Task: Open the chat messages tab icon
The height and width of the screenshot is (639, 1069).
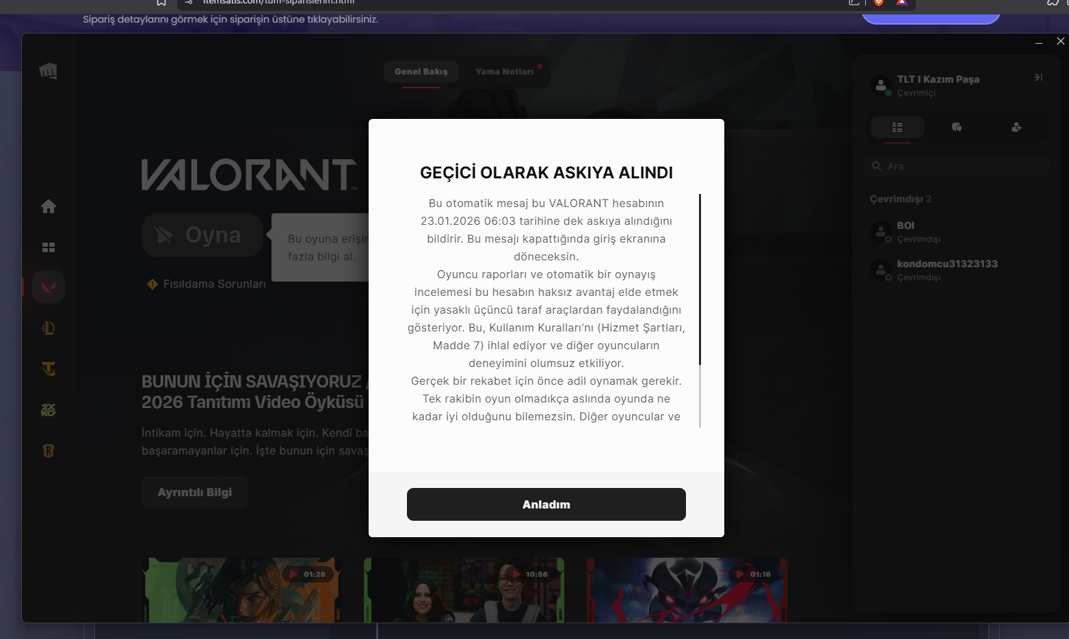Action: 957,127
